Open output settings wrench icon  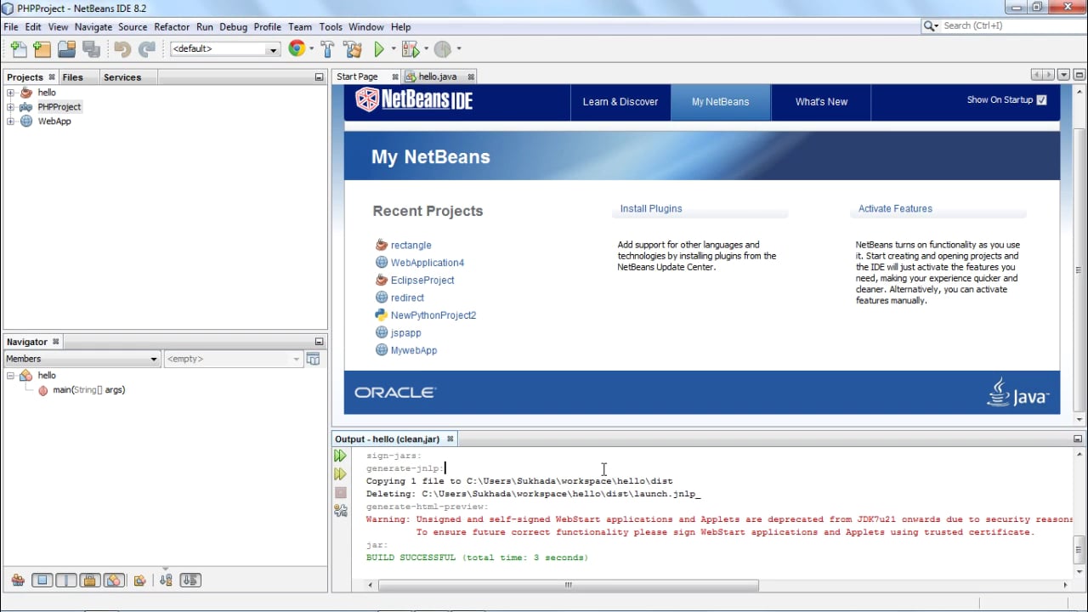coord(340,510)
